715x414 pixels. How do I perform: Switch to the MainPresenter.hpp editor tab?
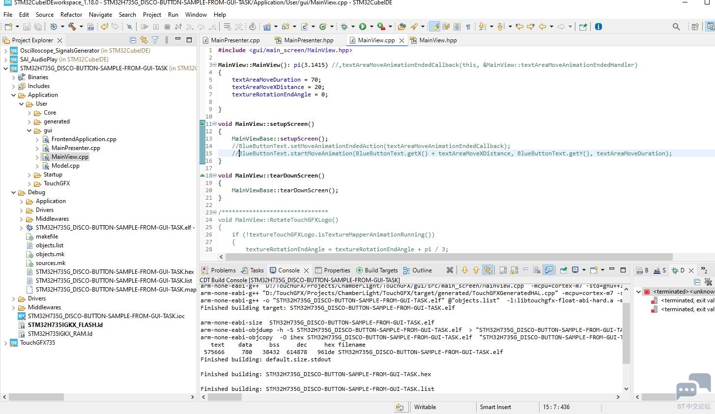click(308, 40)
